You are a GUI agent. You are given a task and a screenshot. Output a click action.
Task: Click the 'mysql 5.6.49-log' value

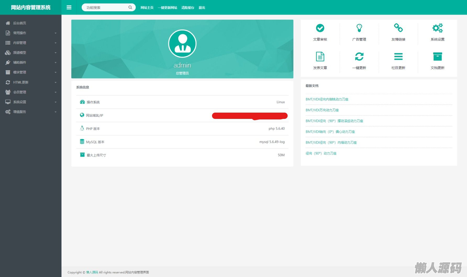[x=272, y=142]
